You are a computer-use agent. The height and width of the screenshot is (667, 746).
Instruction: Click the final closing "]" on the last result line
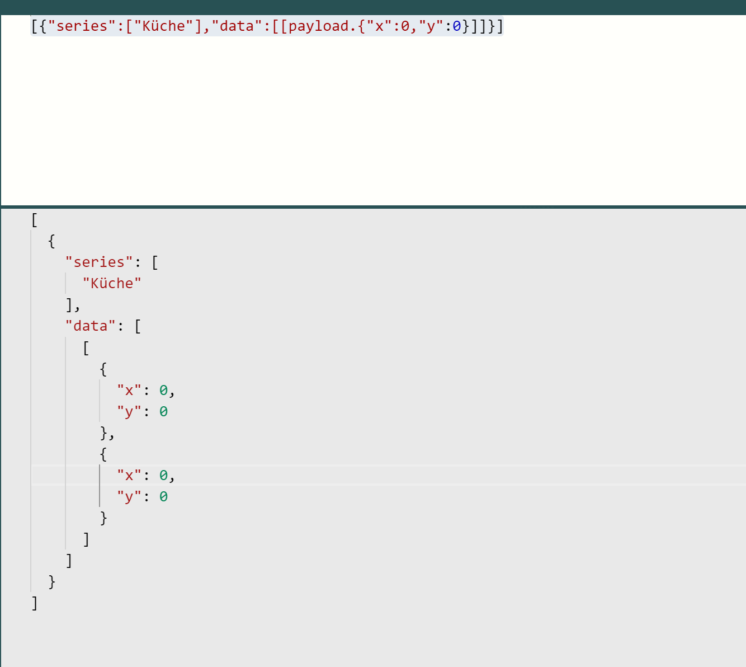tap(35, 603)
